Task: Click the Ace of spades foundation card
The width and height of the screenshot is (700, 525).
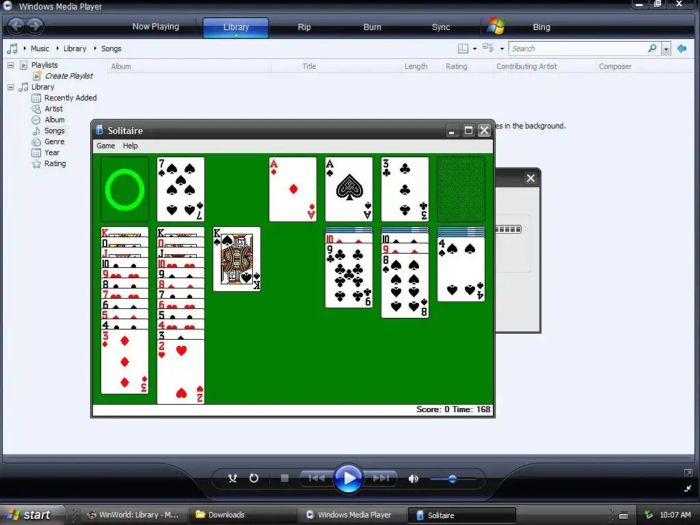Action: click(x=349, y=189)
